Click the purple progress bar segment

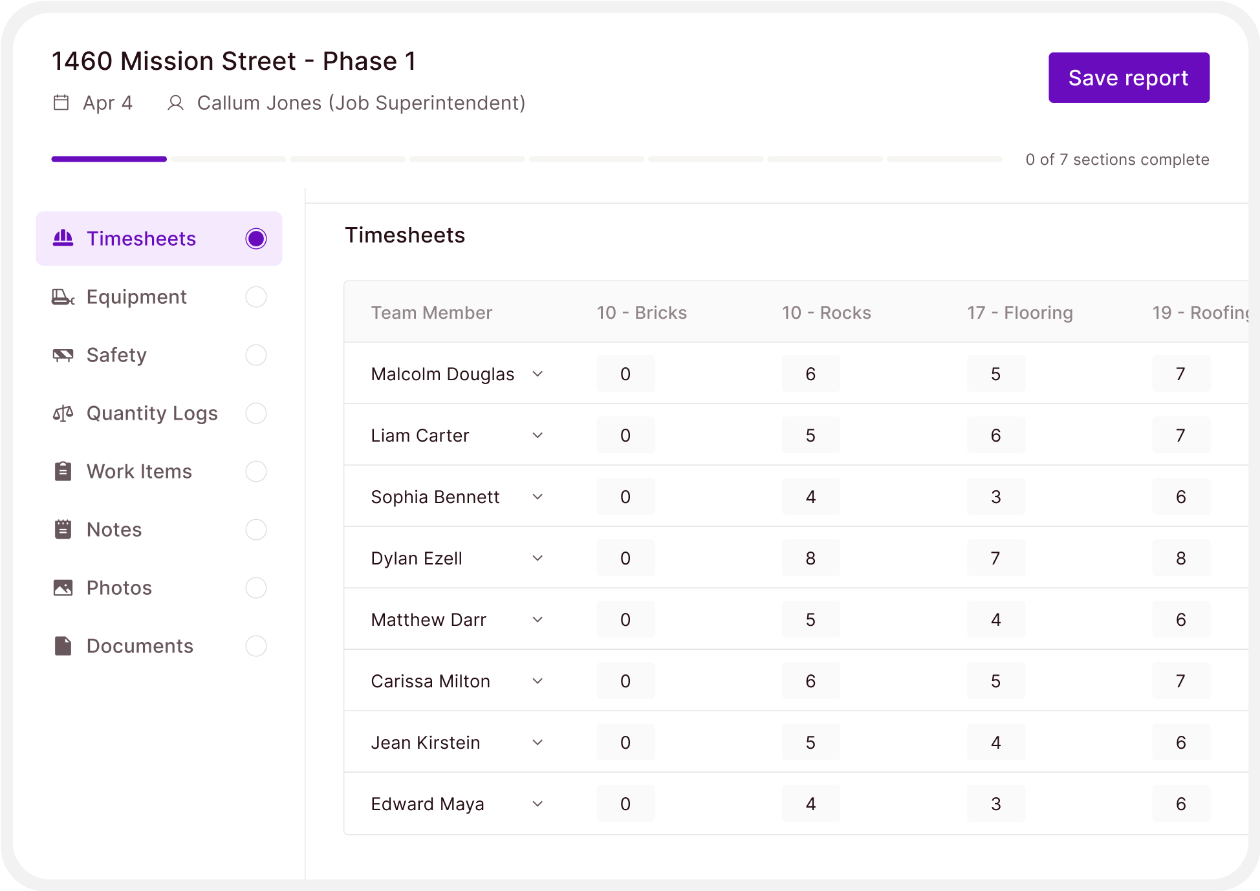109,159
